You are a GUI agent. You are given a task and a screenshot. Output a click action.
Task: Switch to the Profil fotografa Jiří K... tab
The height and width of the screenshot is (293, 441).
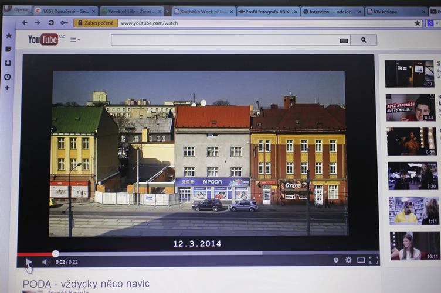point(268,12)
